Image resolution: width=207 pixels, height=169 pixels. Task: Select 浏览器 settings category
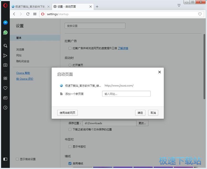[x=20, y=49]
